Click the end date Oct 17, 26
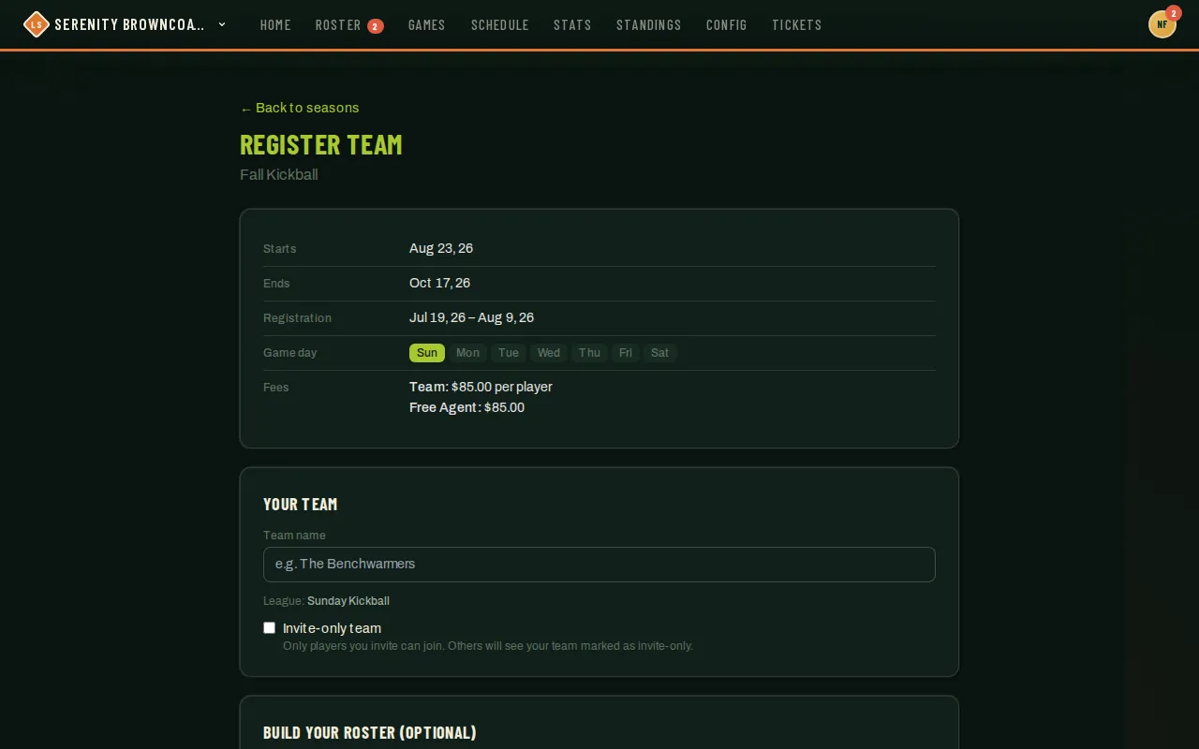Screen dimensions: 1199x749 [440, 283]
